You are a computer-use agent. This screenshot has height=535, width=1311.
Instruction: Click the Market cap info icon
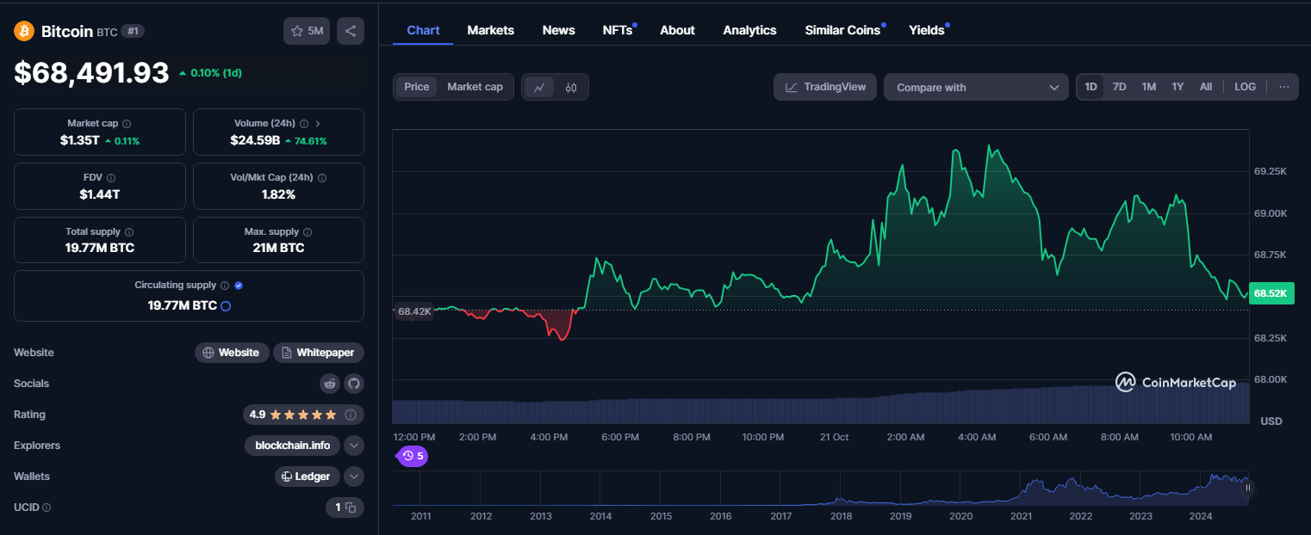click(x=127, y=124)
